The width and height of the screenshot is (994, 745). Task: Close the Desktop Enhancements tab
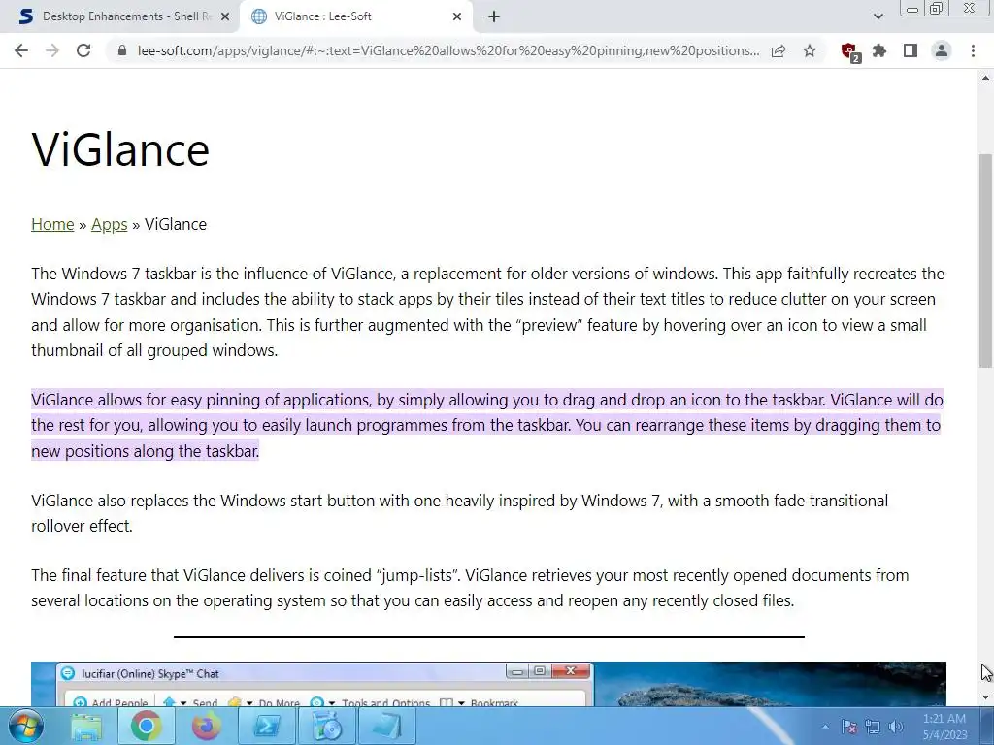coord(225,16)
